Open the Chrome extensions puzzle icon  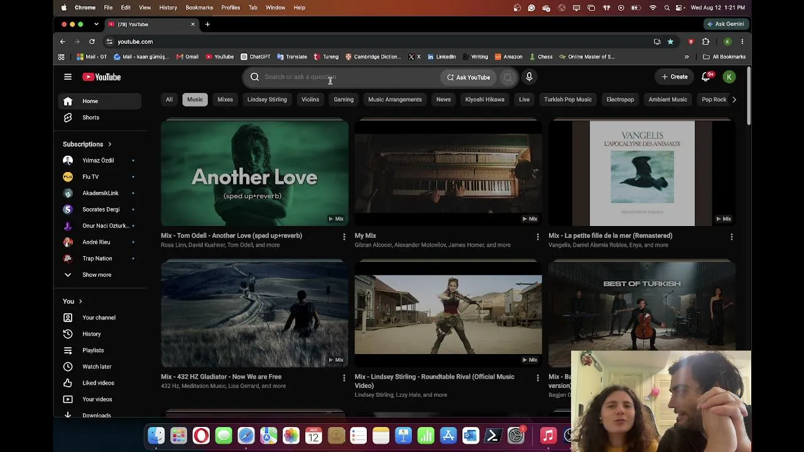[705, 41]
